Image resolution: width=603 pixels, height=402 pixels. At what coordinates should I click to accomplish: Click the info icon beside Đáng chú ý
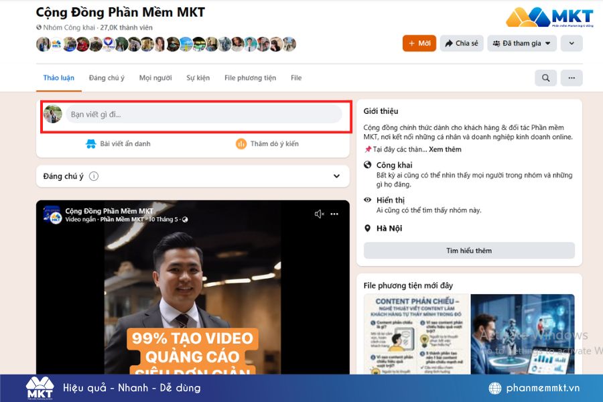pos(93,176)
